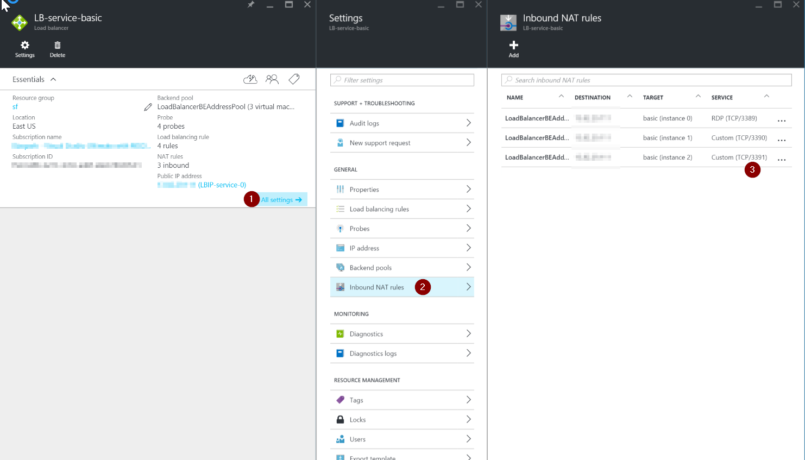Click the Audit logs icon
The image size is (805, 460).
(340, 123)
